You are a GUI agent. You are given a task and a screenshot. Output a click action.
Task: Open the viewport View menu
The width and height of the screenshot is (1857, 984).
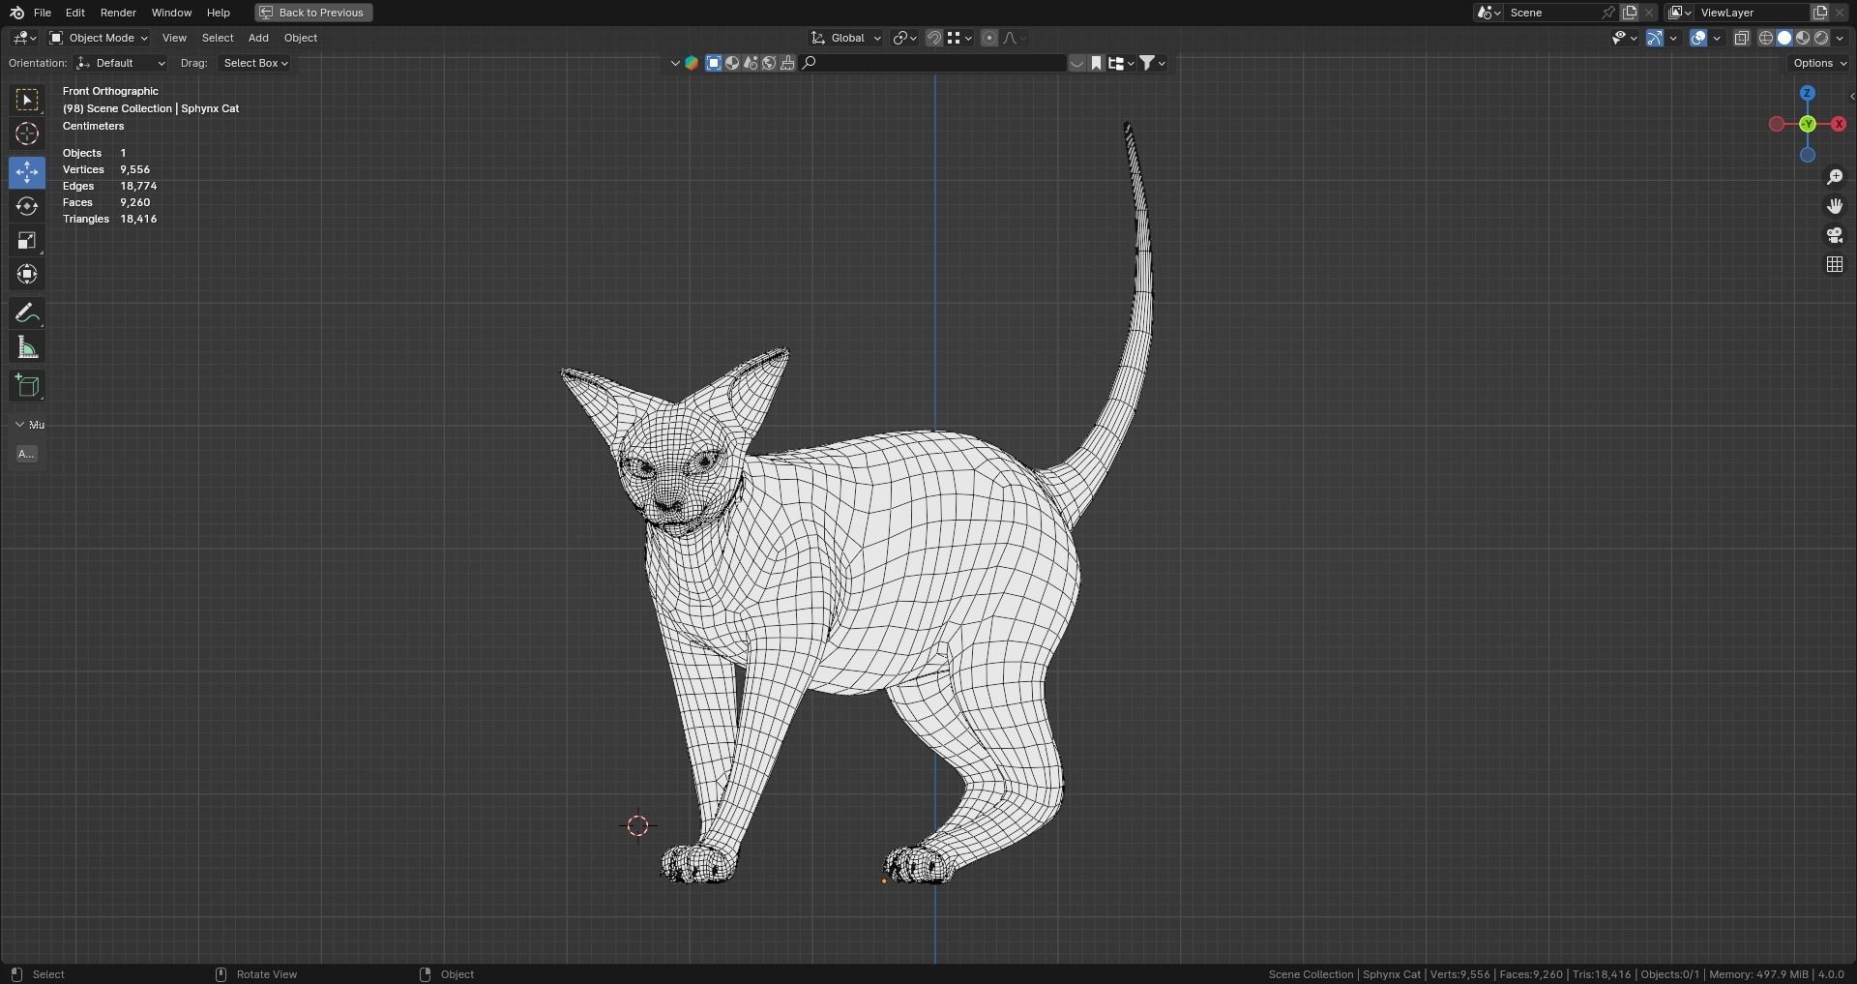[x=174, y=38]
